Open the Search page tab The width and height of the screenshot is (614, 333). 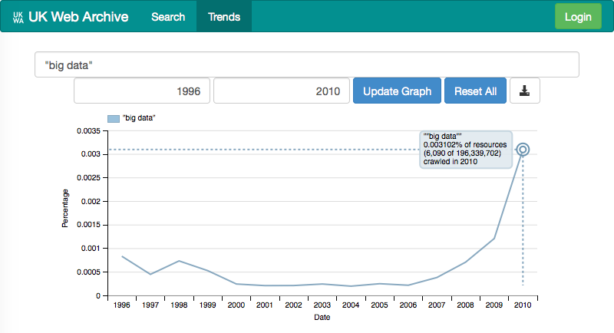tap(168, 17)
